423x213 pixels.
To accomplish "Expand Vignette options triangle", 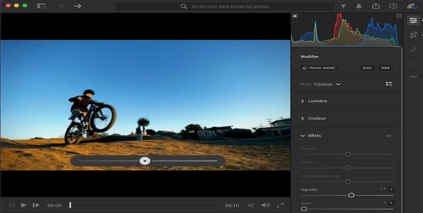I will click(391, 190).
